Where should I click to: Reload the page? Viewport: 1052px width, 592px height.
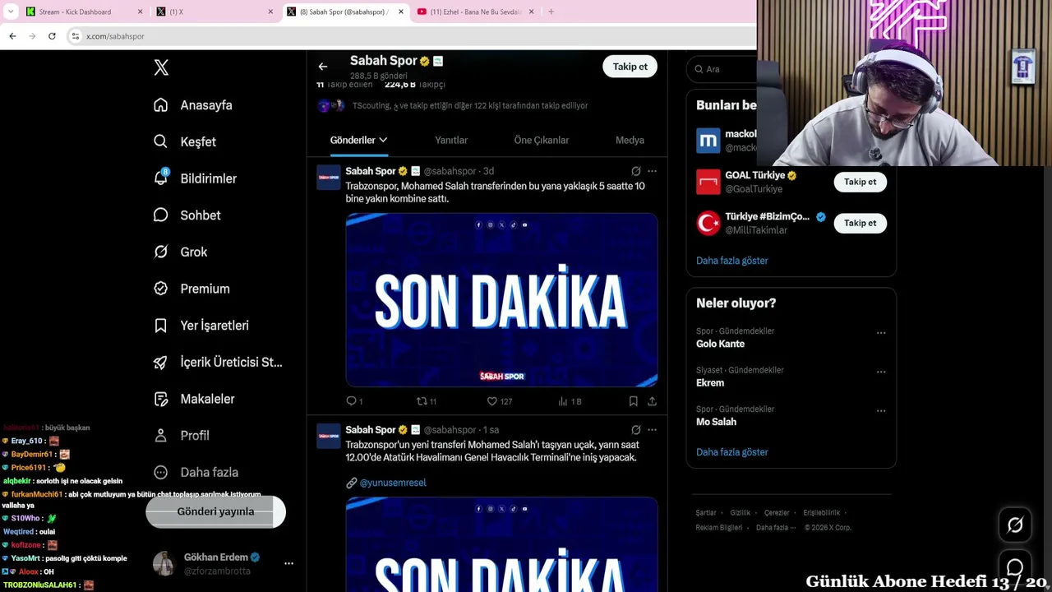[52, 36]
